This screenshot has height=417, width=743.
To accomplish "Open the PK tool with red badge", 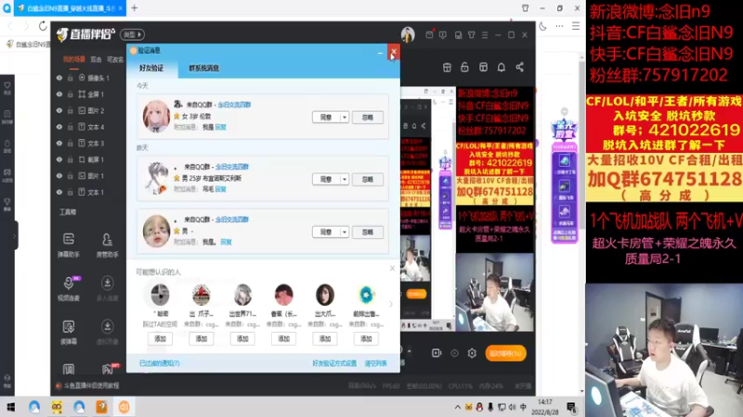I will (x=108, y=369).
